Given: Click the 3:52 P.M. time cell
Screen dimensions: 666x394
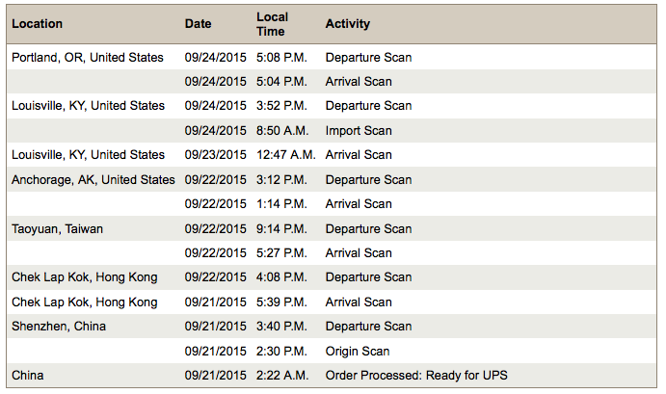Looking at the screenshot, I should (281, 106).
